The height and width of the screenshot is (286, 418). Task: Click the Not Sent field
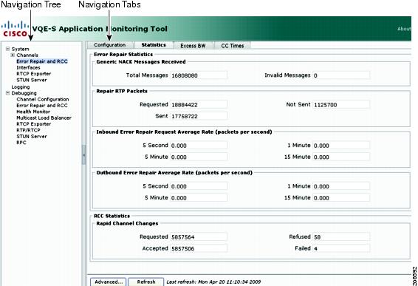click(341, 105)
